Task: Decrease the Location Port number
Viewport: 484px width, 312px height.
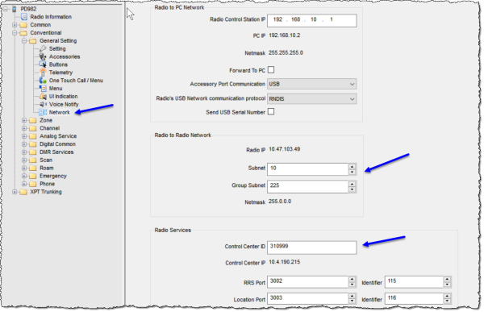Action: point(353,302)
